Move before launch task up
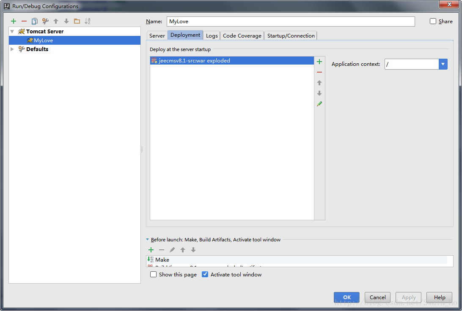The image size is (462, 311). point(183,250)
